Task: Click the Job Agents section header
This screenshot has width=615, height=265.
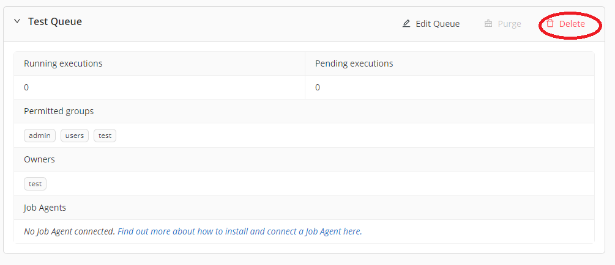Action: pyautogui.click(x=45, y=208)
